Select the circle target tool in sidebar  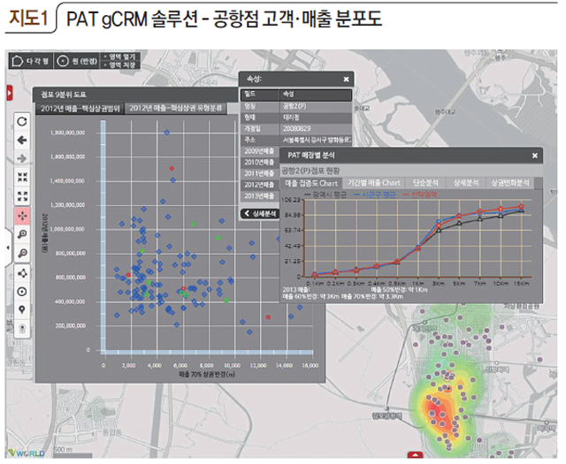(x=22, y=292)
